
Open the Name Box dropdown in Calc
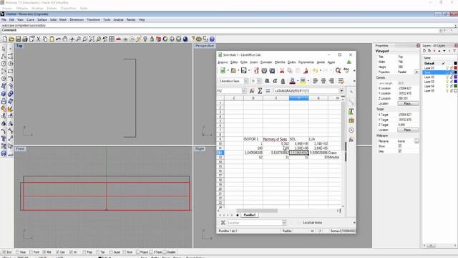pos(243,91)
